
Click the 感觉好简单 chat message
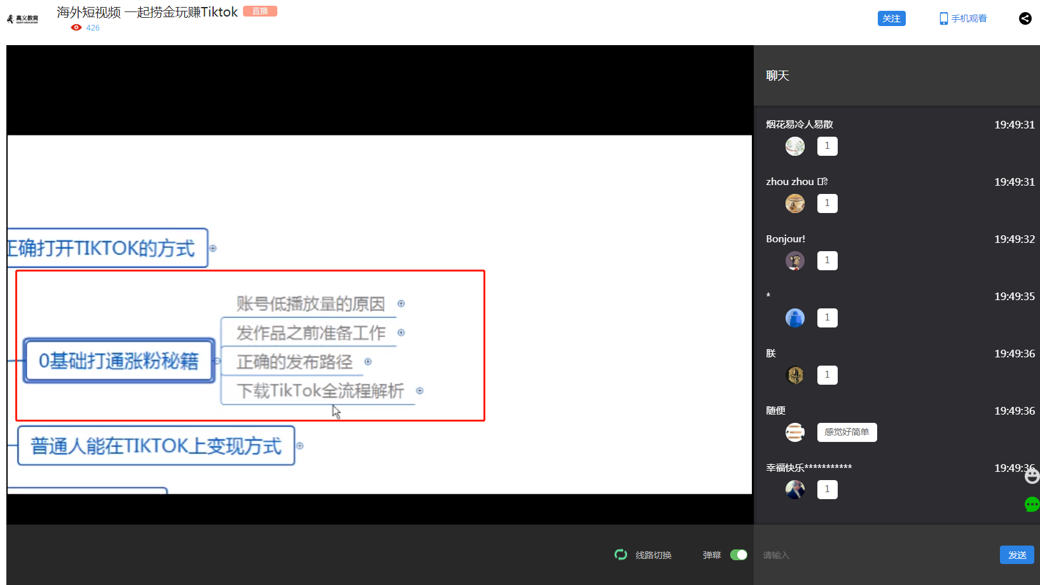click(847, 432)
